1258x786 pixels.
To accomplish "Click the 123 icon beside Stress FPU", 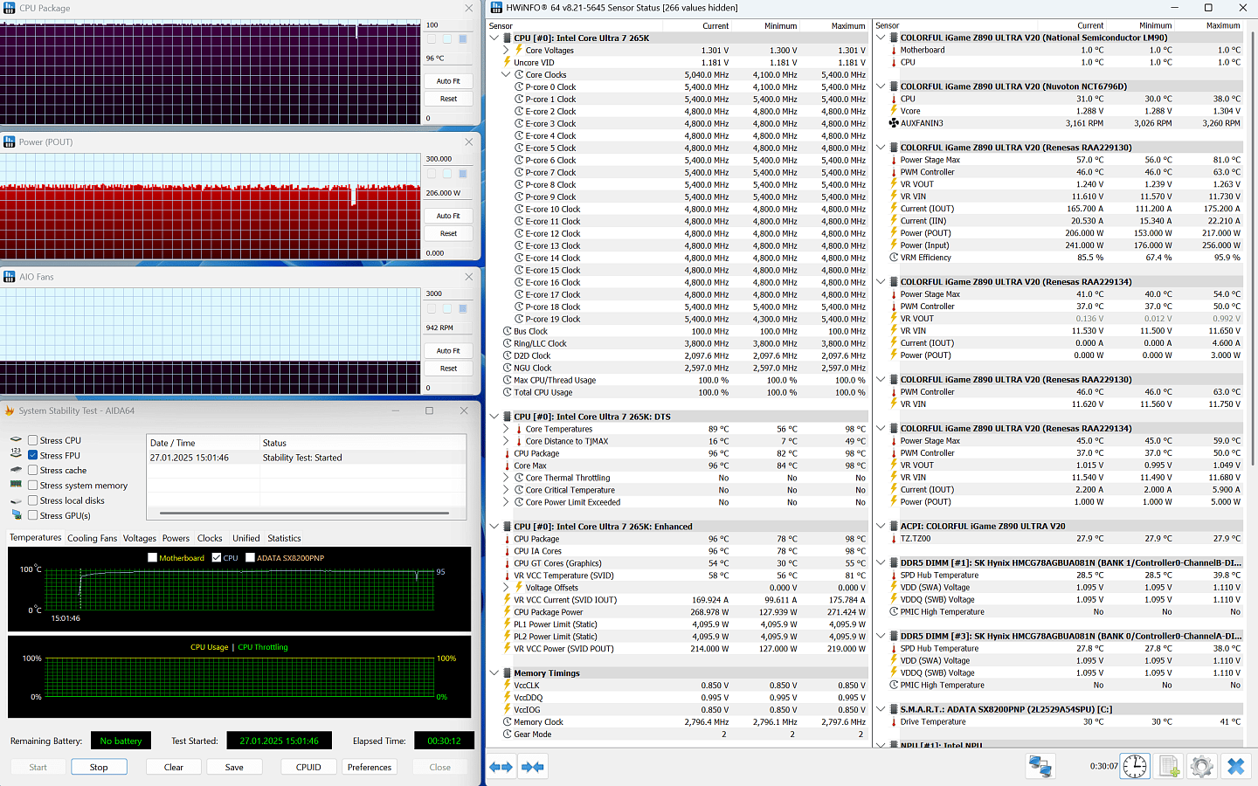I will [x=16, y=455].
